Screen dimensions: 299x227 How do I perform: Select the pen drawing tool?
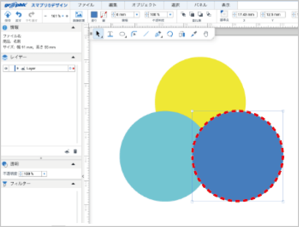pyautogui.click(x=158, y=34)
